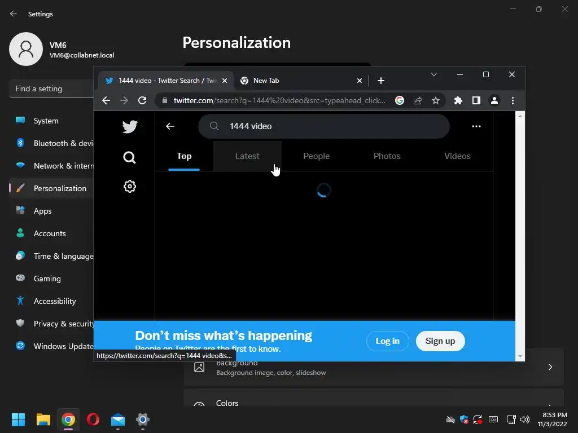
Task: Select Personalization in Settings sidebar
Action: [x=51, y=188]
